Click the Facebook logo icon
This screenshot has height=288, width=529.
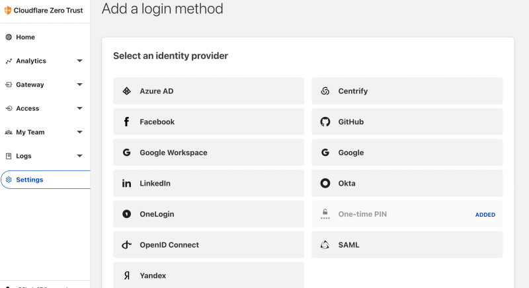tap(126, 122)
